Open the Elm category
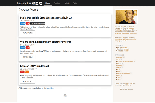The height and width of the screenshot is (103, 155). point(118,71)
